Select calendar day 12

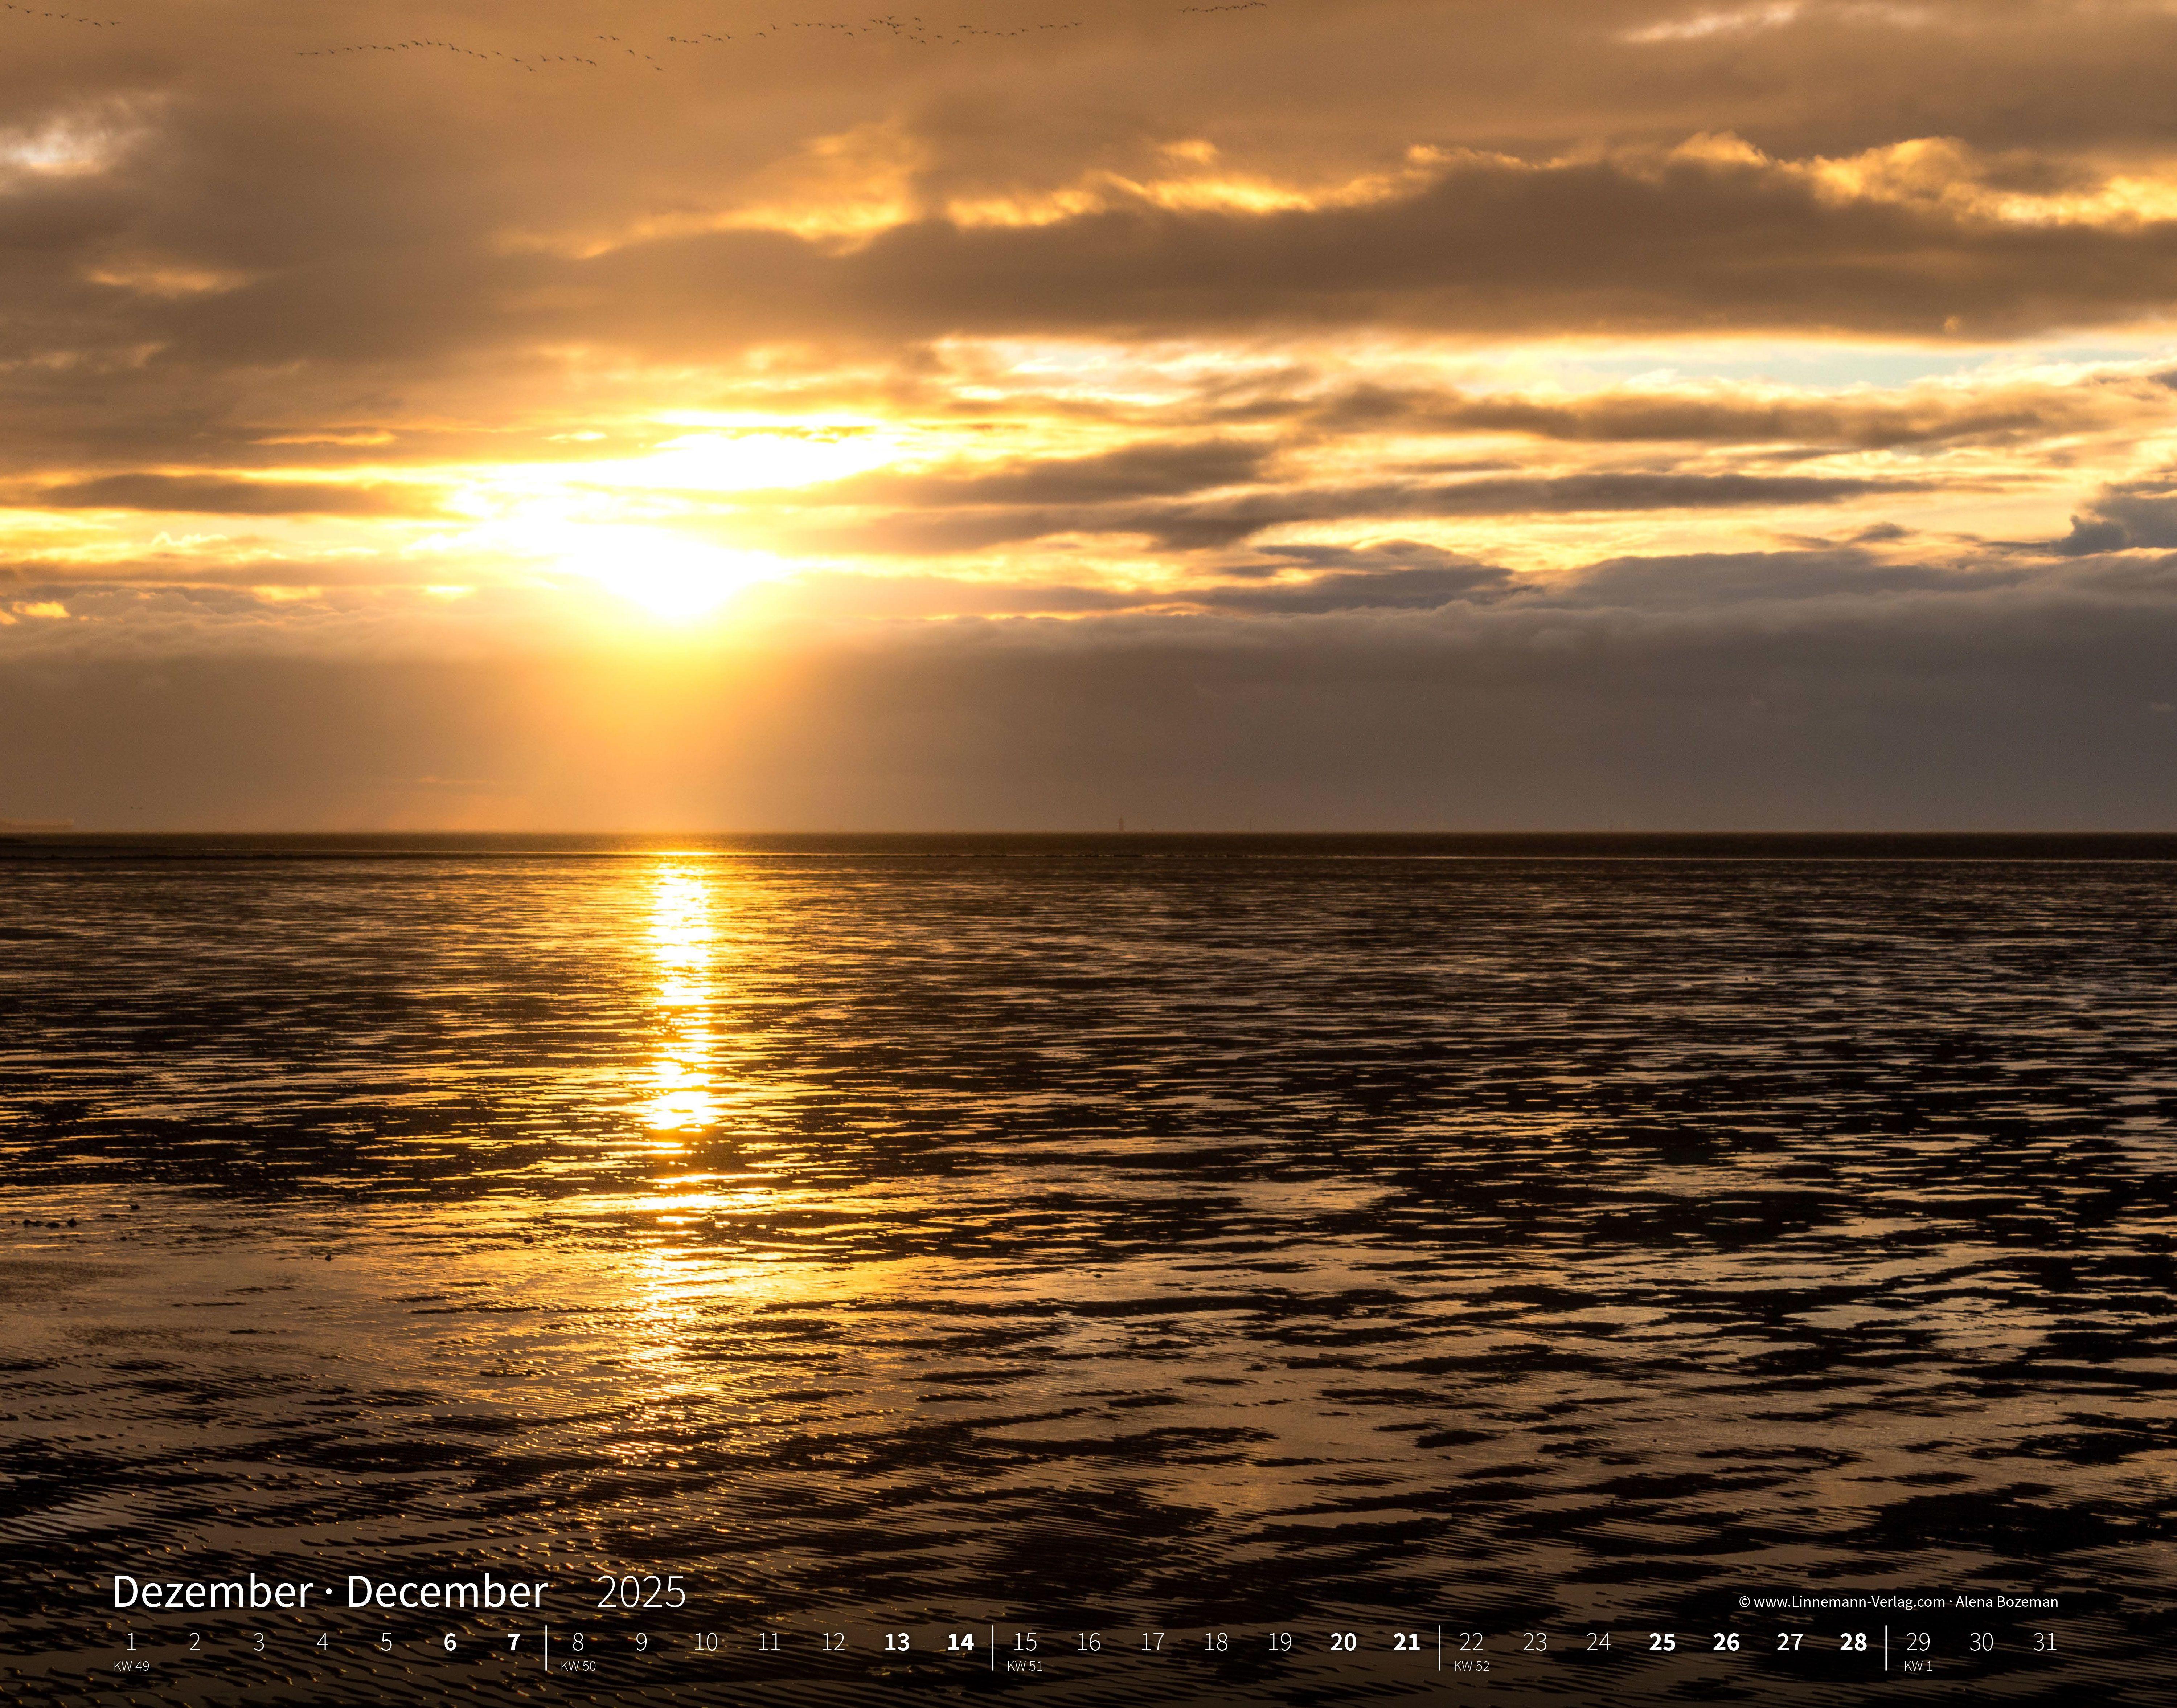click(x=833, y=1642)
